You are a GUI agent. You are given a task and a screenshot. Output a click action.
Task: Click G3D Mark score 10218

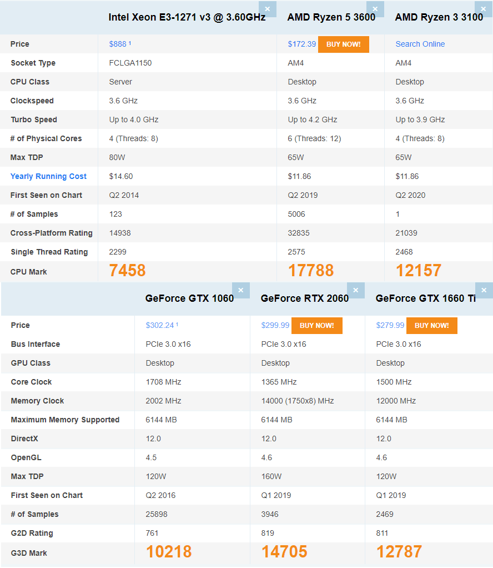click(169, 552)
